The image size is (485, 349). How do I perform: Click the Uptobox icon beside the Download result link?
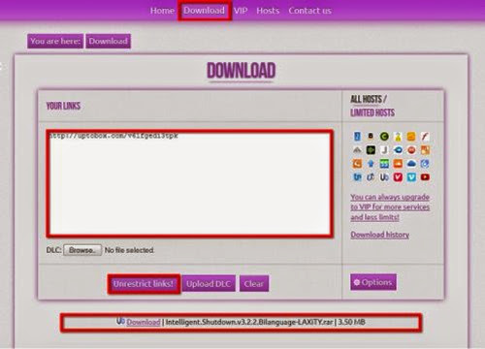[x=120, y=321]
